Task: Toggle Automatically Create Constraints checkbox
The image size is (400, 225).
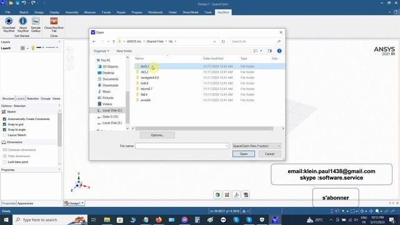Action: pyautogui.click(x=4, y=119)
